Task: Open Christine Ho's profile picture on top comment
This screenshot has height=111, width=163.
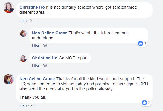Action: 9,8
